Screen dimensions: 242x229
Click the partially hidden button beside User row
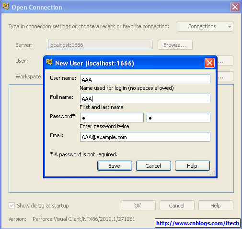coord(225,61)
